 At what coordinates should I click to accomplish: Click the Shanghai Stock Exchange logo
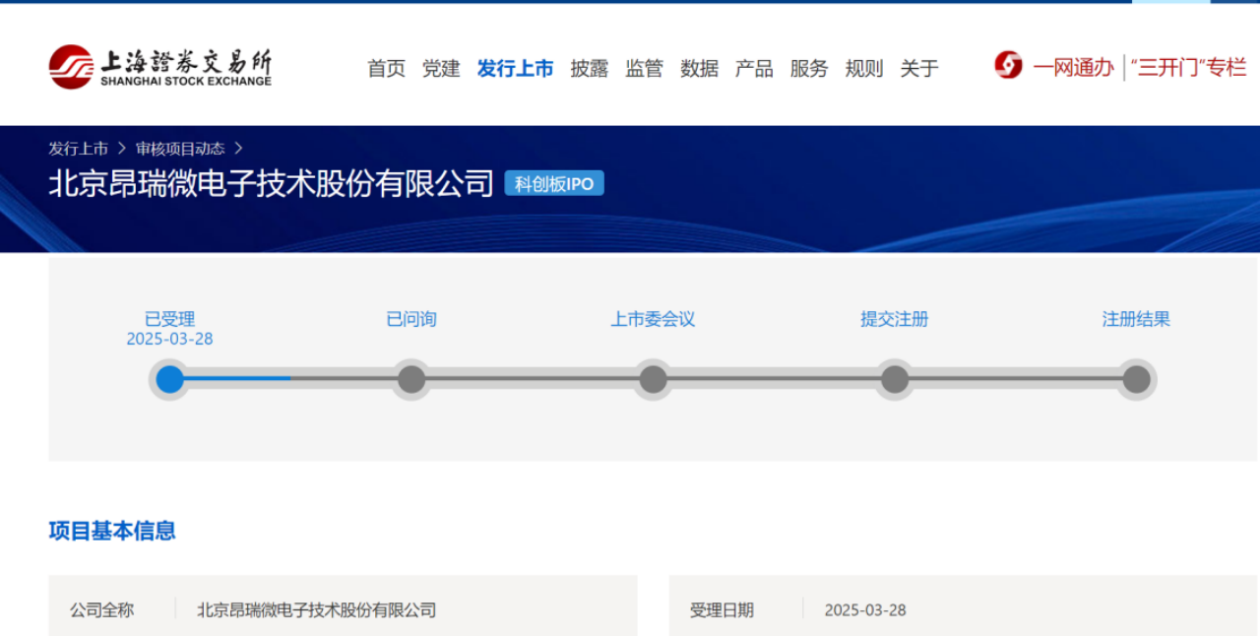pos(160,67)
